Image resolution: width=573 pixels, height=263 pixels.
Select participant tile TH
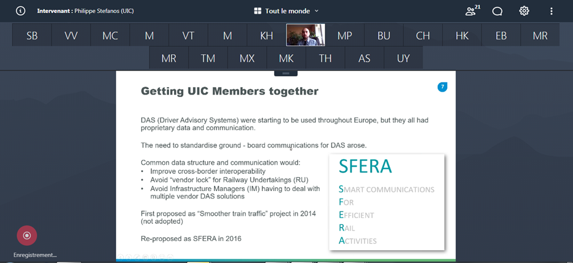pos(325,58)
